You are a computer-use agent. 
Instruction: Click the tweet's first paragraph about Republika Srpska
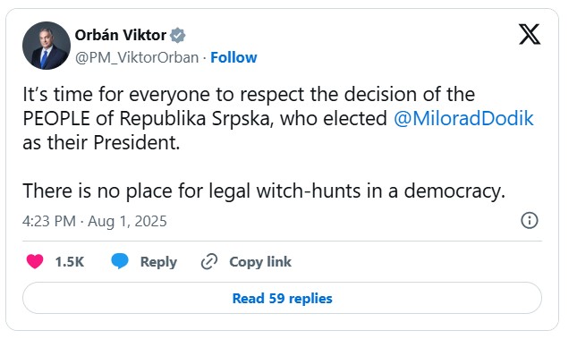tap(278, 119)
